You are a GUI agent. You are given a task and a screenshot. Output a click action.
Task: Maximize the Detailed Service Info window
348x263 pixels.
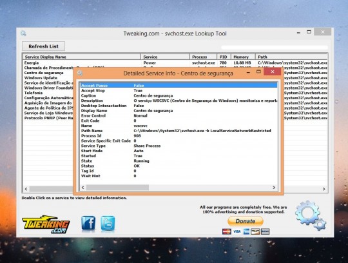(258, 72)
